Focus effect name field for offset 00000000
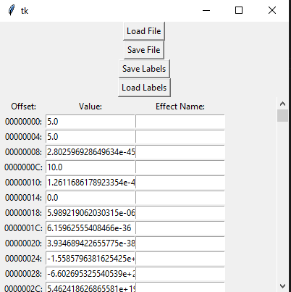Screen dimensions: 291x292 point(180,121)
